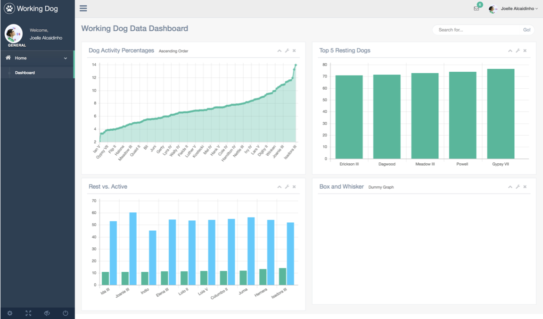Click the power logout icon in the sidebar footer
The image size is (543, 319).
click(x=66, y=313)
